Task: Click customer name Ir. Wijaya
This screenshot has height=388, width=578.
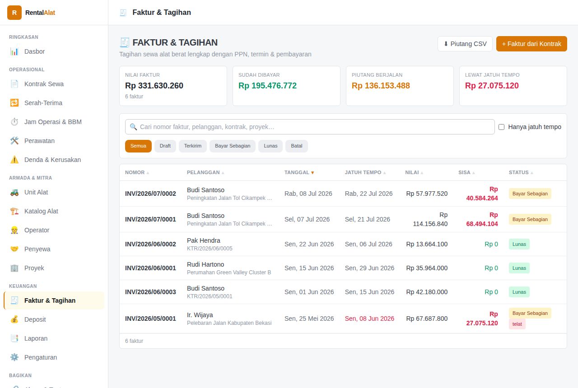Action: click(200, 315)
